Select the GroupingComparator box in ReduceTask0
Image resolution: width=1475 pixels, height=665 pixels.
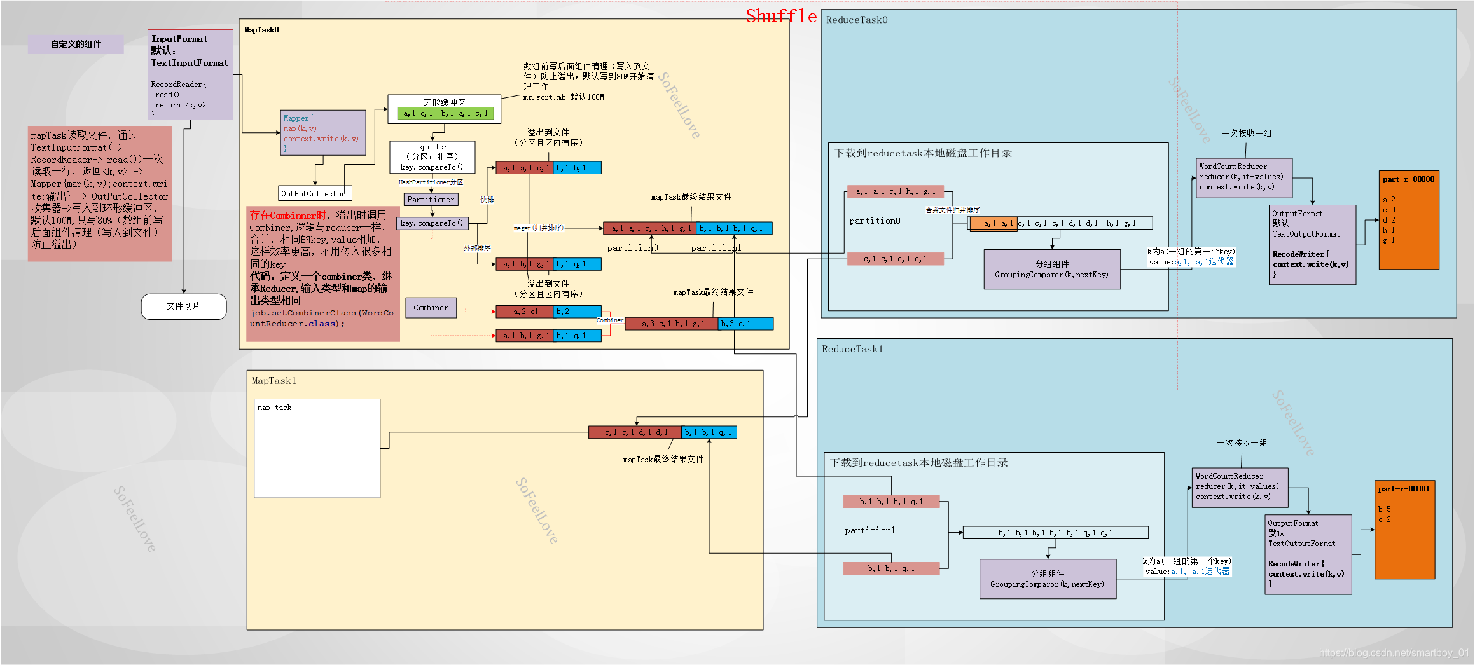pyautogui.click(x=1052, y=269)
